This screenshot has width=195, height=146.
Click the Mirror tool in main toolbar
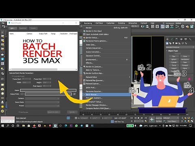[143, 26]
